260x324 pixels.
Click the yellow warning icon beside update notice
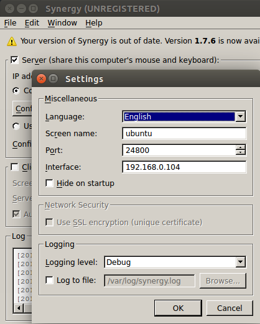point(12,41)
